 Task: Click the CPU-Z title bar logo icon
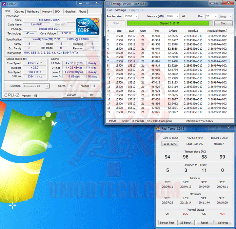[4, 4]
